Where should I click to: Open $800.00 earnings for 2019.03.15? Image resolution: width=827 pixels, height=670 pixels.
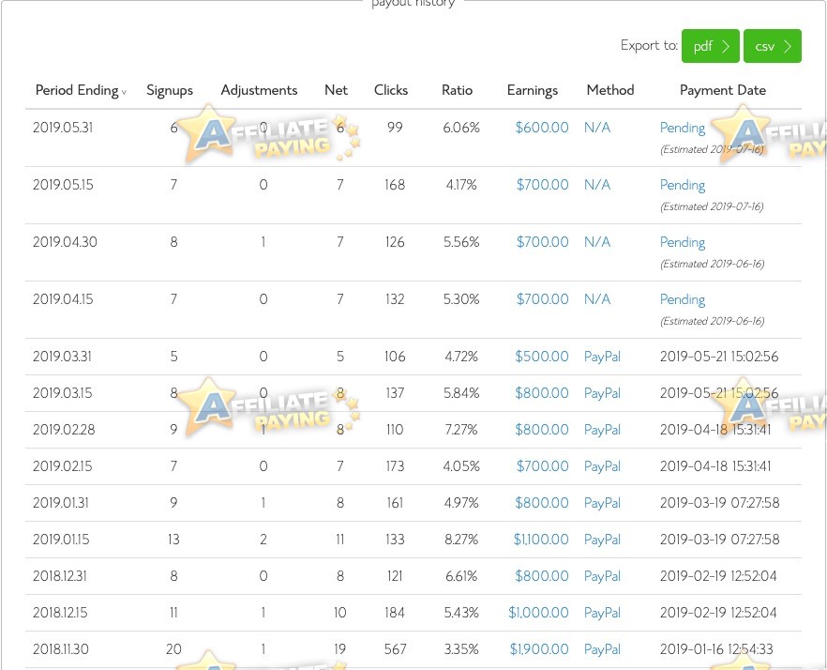542,393
